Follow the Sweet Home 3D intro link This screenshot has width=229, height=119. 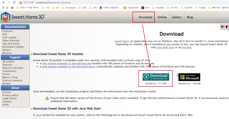[x=124, y=41]
